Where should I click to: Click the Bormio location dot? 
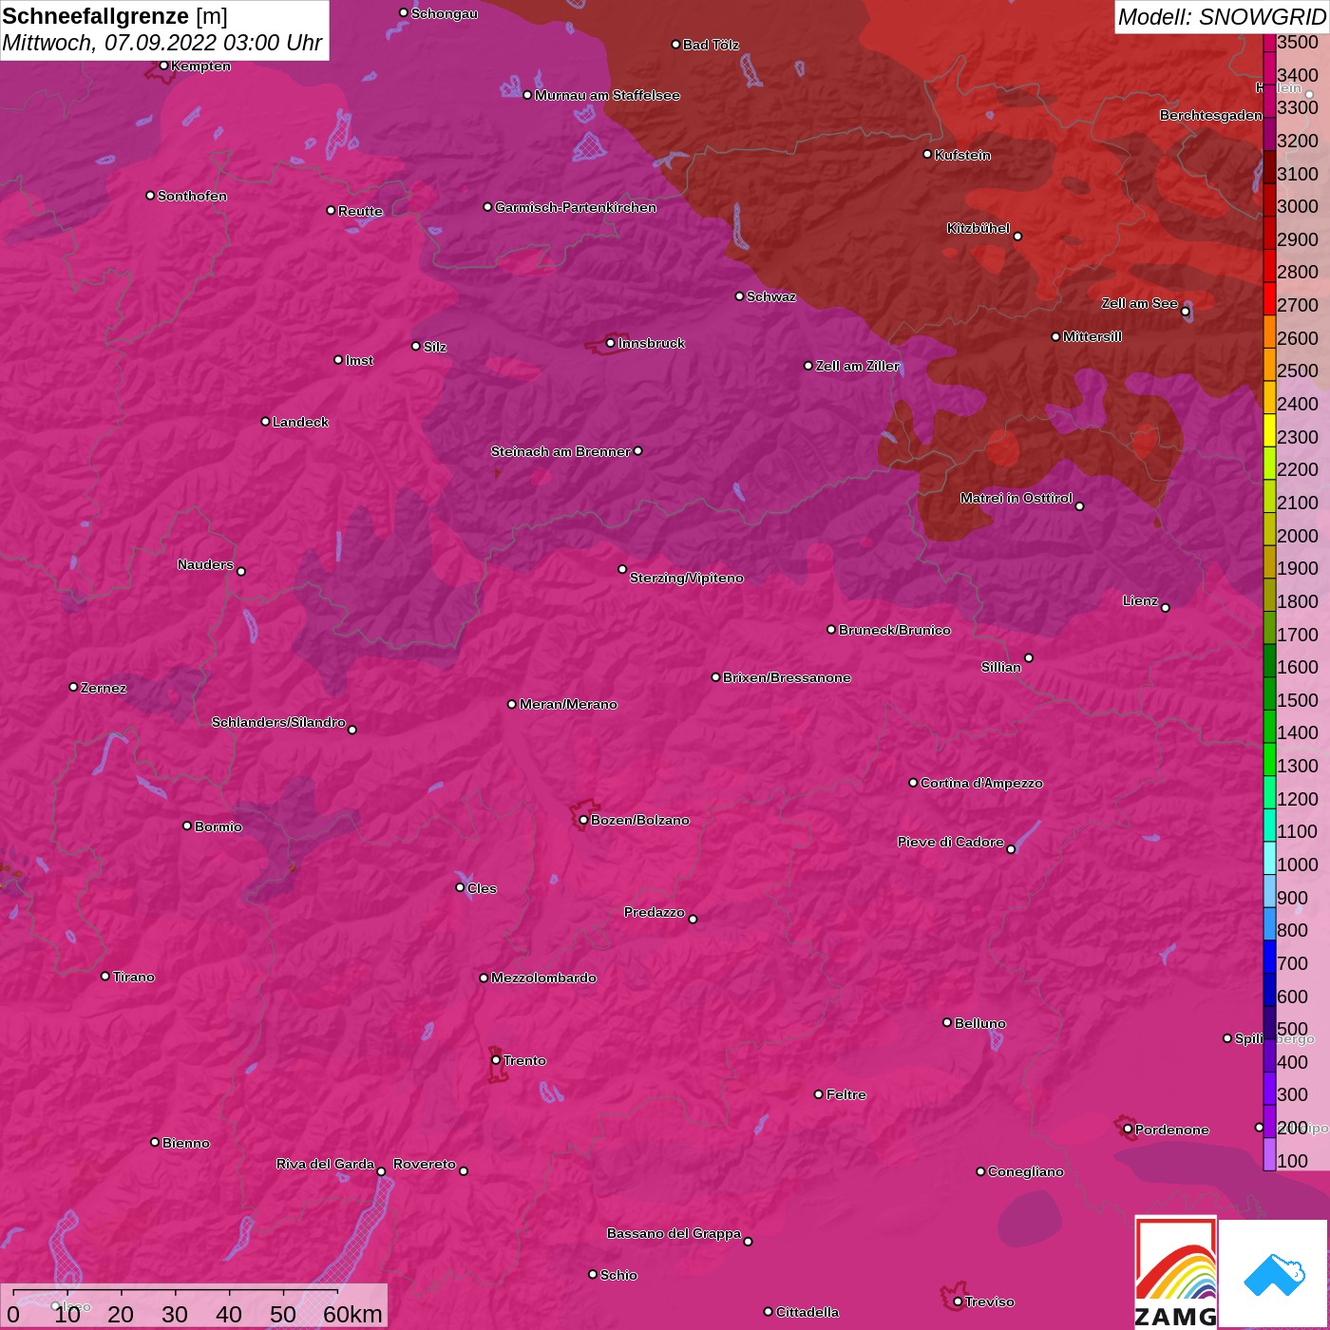click(x=187, y=826)
